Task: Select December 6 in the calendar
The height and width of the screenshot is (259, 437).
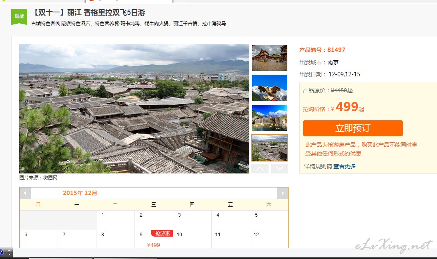Action: [x=39, y=239]
